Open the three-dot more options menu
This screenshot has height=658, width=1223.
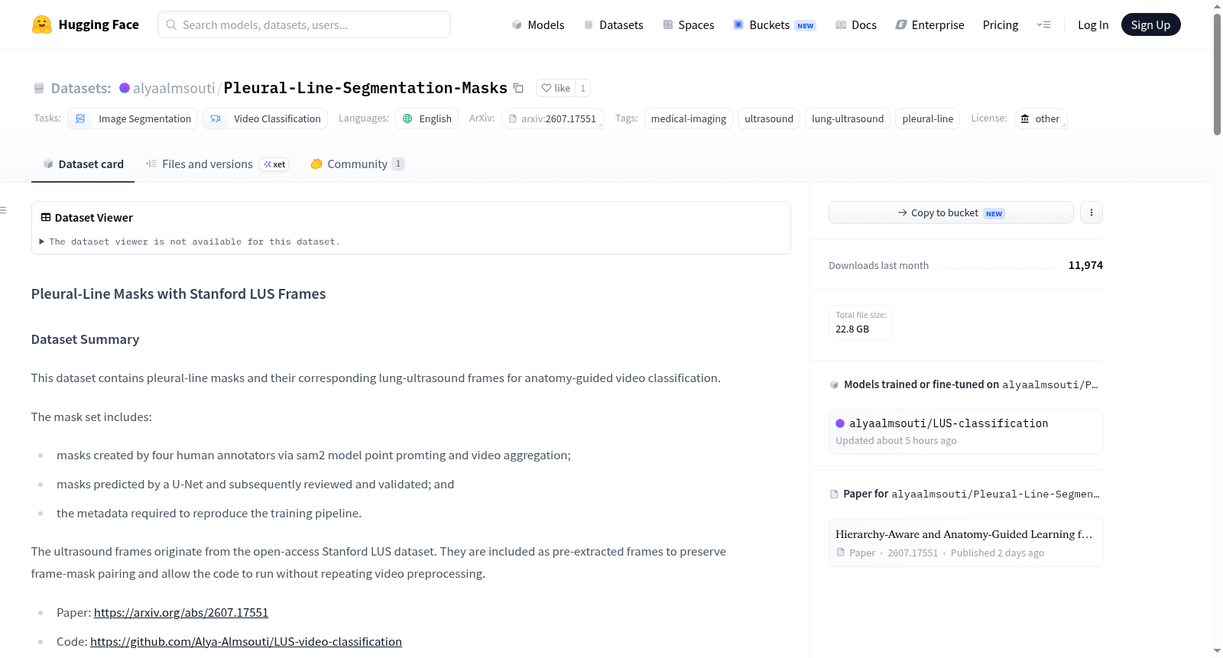pos(1092,212)
